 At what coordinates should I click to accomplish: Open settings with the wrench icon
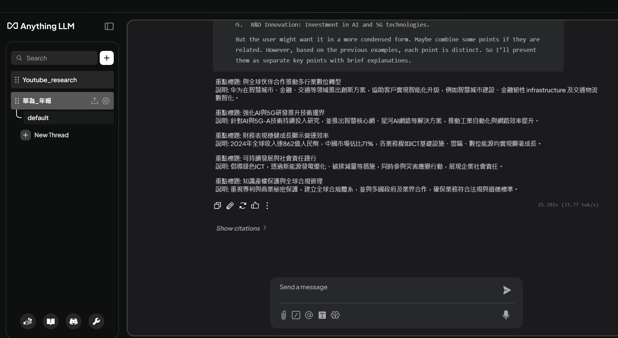[96, 321]
